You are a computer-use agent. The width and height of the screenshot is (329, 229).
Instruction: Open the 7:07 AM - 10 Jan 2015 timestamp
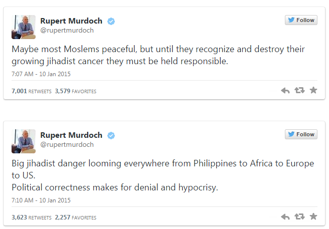pyautogui.click(x=41, y=74)
